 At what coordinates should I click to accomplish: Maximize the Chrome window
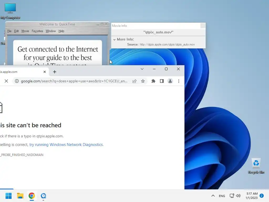pyautogui.click(x=166, y=69)
